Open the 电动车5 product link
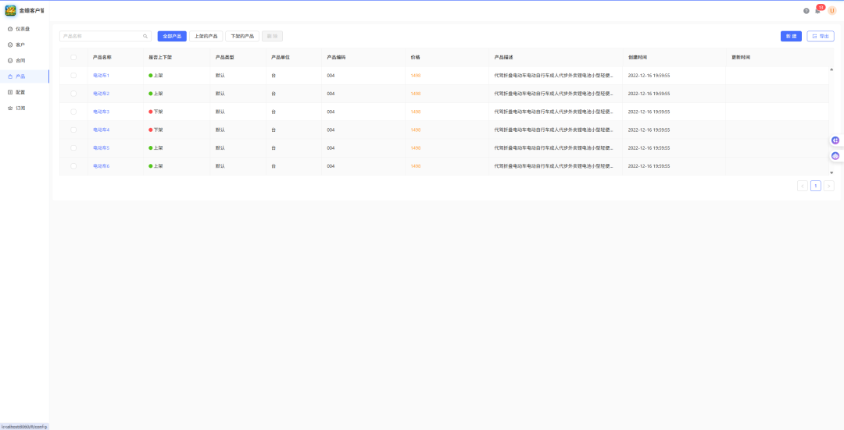The height and width of the screenshot is (430, 844). pyautogui.click(x=101, y=147)
